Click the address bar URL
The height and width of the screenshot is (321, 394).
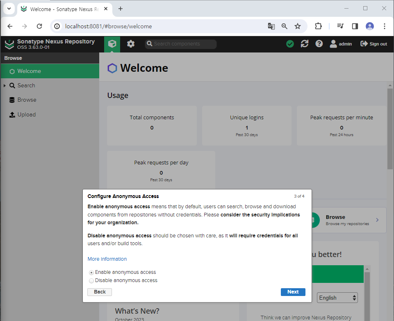pos(108,26)
